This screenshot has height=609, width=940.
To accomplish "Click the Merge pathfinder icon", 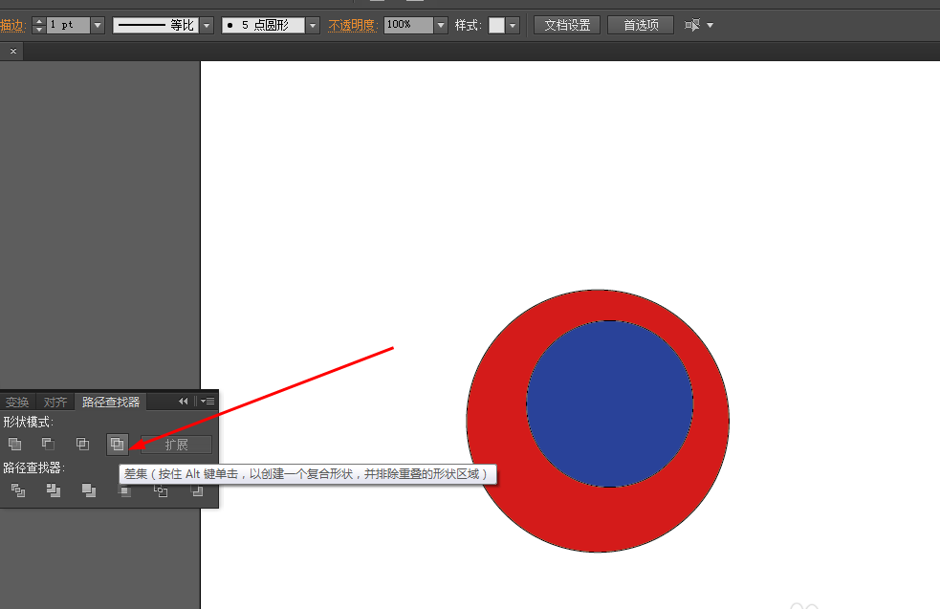I will [89, 490].
